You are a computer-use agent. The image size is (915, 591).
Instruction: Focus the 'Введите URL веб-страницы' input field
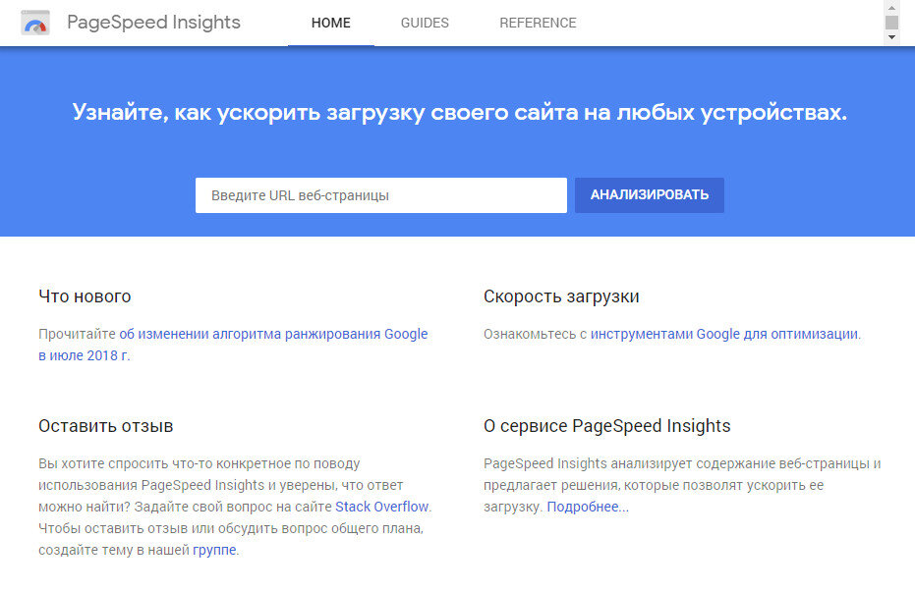[x=381, y=195]
